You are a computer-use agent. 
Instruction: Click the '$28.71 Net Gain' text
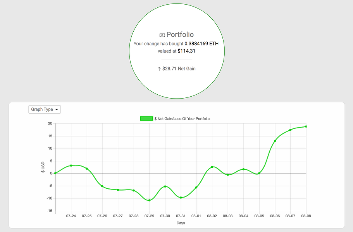pyautogui.click(x=179, y=69)
